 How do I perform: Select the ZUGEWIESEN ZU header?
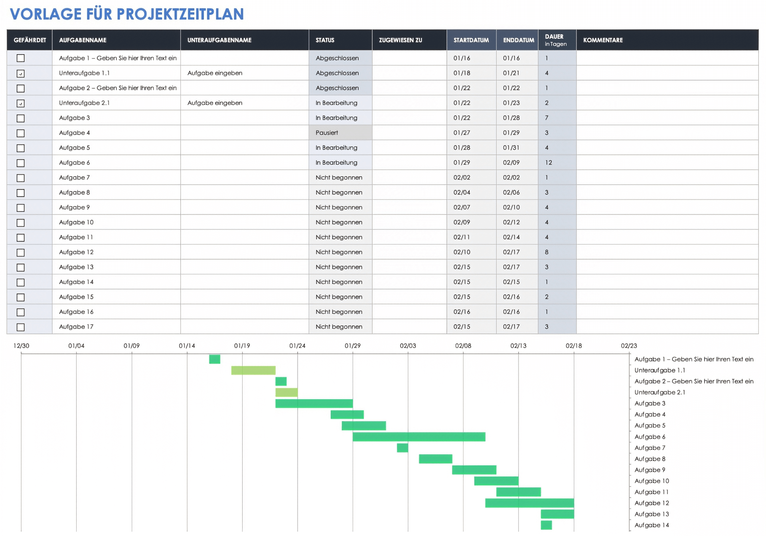pos(409,40)
